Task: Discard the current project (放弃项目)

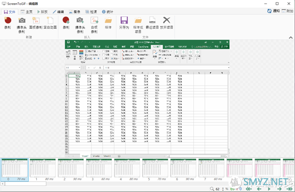Action: point(167,23)
